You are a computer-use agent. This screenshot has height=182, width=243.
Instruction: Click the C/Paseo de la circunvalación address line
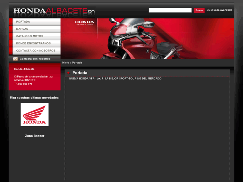[x=33, y=76]
